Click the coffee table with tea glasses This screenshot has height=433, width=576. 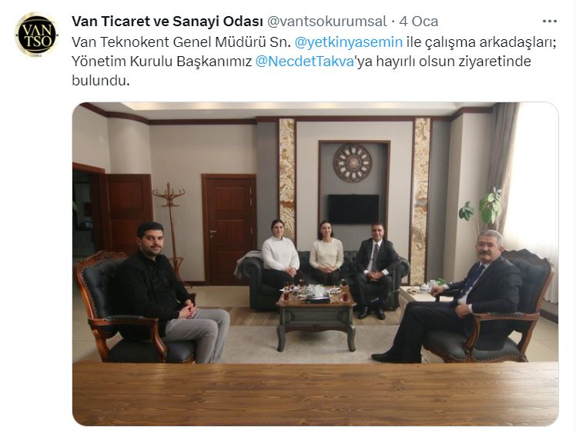click(316, 315)
